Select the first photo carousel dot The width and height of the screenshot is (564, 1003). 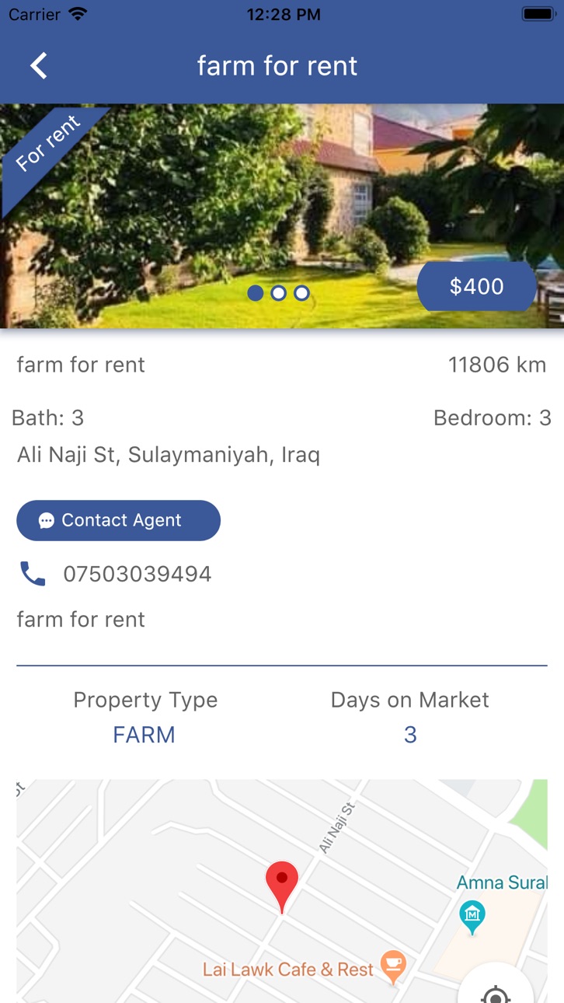tap(255, 293)
